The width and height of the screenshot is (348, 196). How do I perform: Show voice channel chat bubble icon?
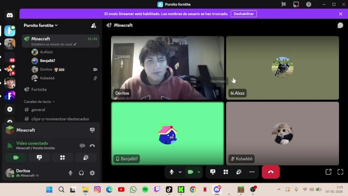340,25
